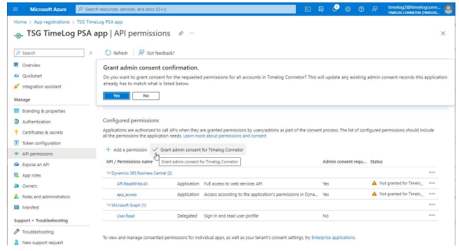The height and width of the screenshot is (251, 459).
Task: Open the ellipsis for the API.ReadWrite.All row
Action: coord(432,184)
